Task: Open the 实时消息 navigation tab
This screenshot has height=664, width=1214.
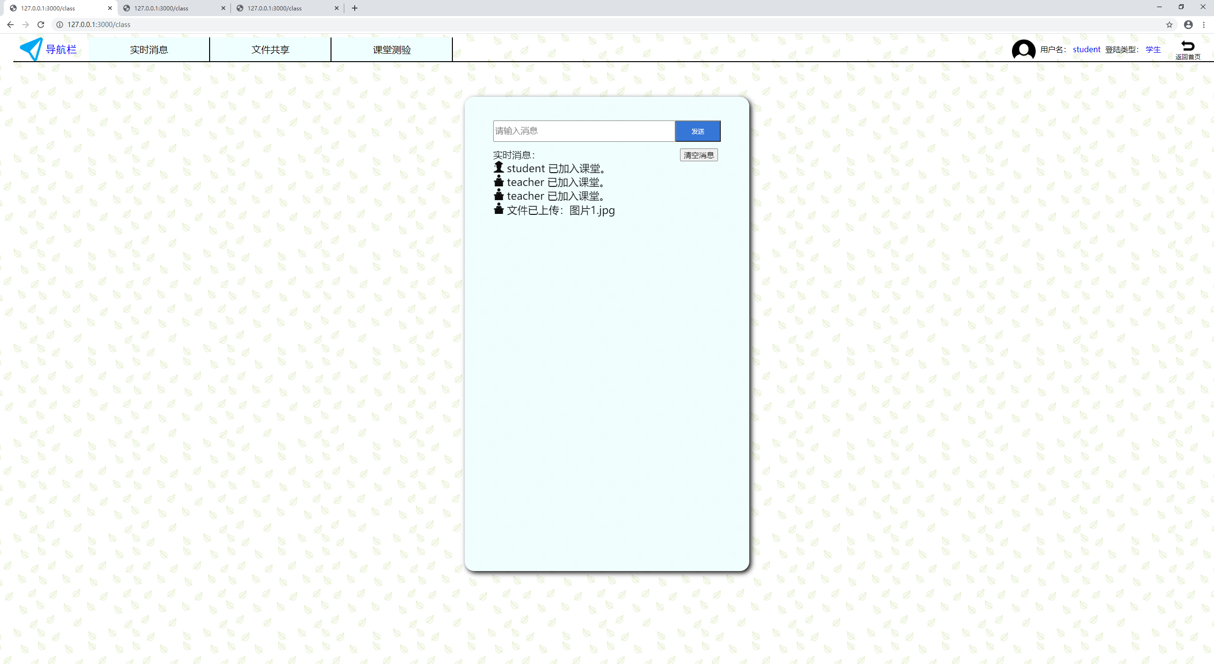Action: click(x=149, y=50)
